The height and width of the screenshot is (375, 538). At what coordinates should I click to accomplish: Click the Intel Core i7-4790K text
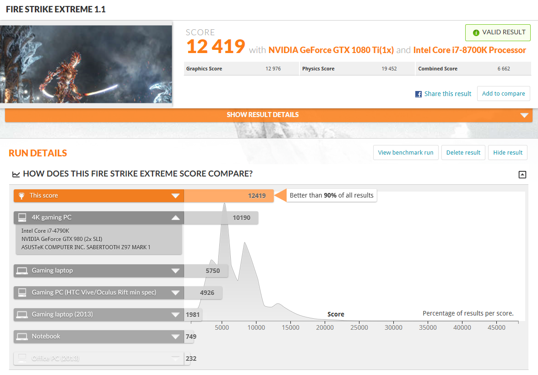(45, 230)
